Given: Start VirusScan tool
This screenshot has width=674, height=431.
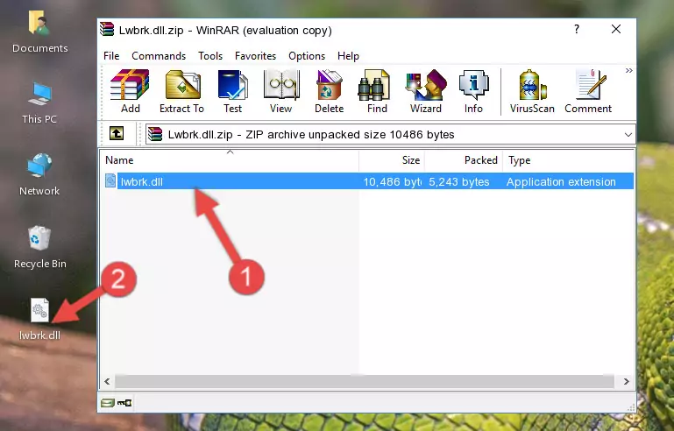Looking at the screenshot, I should coord(532,91).
